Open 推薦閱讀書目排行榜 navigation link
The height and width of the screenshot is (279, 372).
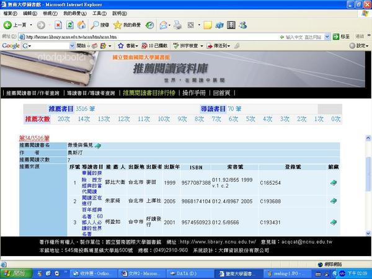click(149, 93)
